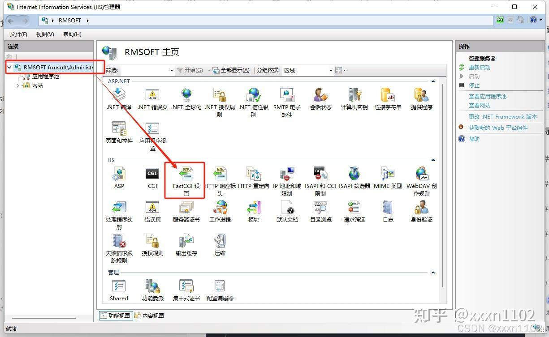Open the 计算机密钥 feature
The image size is (549, 337).
click(354, 99)
